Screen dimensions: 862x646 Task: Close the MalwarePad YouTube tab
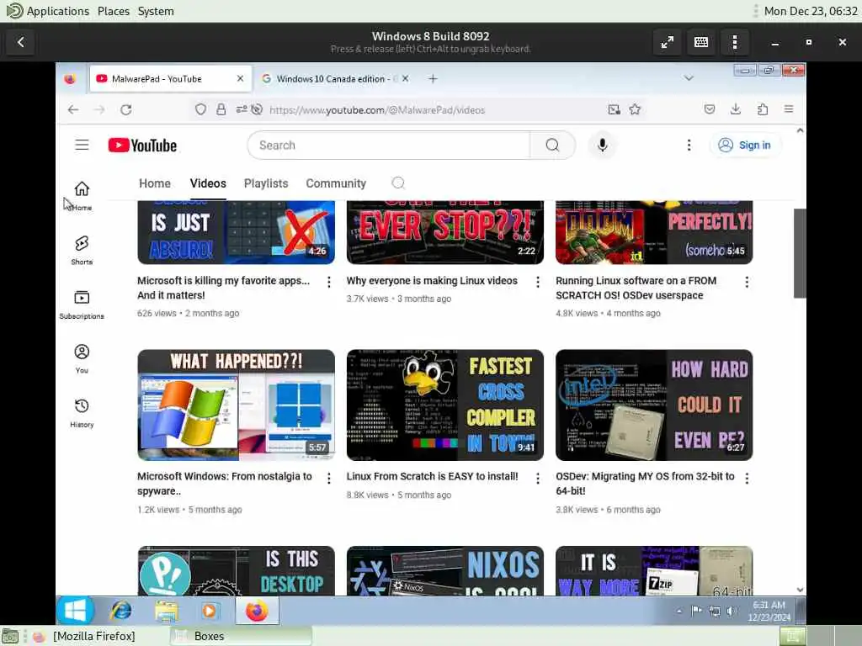[240, 78]
